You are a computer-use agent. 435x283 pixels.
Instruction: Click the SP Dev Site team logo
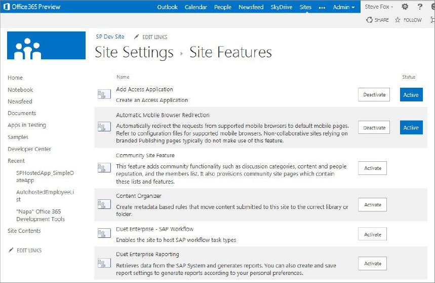(46, 45)
